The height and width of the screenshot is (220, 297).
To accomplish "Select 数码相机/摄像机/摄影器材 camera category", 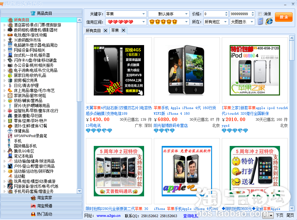I will [x=36, y=30].
